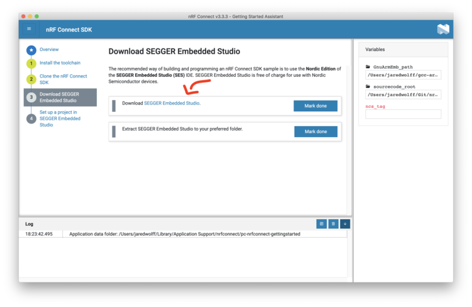The width and height of the screenshot is (472, 307).
Task: Toggle log autoscroll with the down arrow icon
Action: (345, 224)
